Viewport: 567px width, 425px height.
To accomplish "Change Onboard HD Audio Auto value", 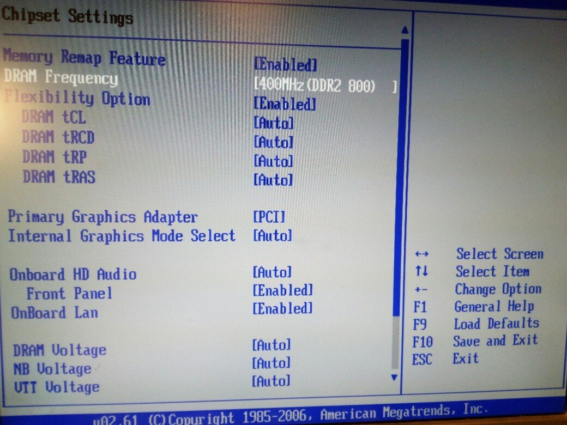I will (272, 272).
